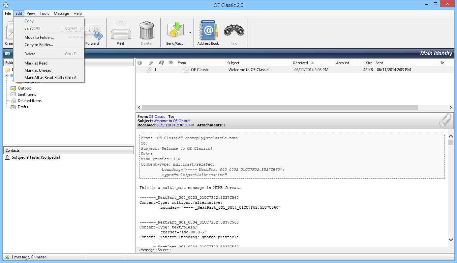
Task: Select Mark as Read menu entry
Action: [49, 63]
